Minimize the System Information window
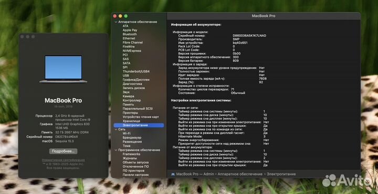The width and height of the screenshot is (378, 194). [x=120, y=16]
